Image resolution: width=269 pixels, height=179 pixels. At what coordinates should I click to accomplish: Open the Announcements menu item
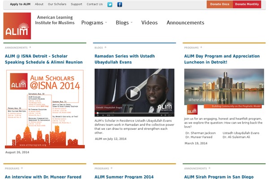coord(186,23)
